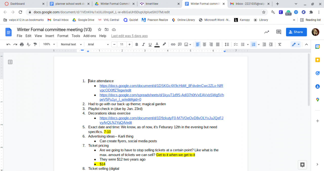The image size is (324, 171).
Task: Open Google Keep side panel
Action: (317, 60)
